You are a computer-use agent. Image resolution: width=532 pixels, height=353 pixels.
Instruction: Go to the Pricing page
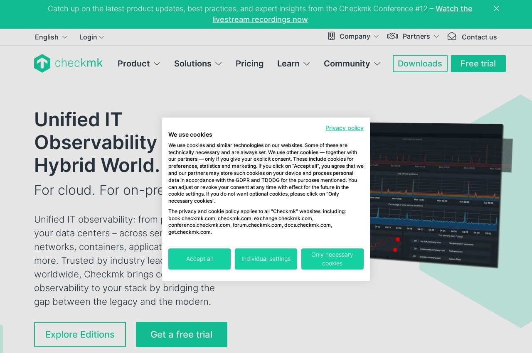(x=249, y=64)
